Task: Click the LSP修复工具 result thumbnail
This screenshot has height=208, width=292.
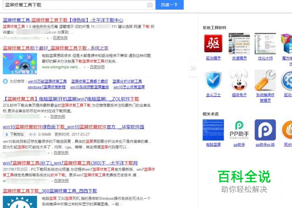Action: point(20,64)
